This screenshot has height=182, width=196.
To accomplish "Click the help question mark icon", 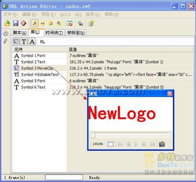I will (91, 24).
